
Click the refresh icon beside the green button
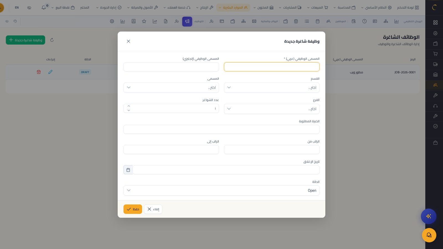(52, 40)
